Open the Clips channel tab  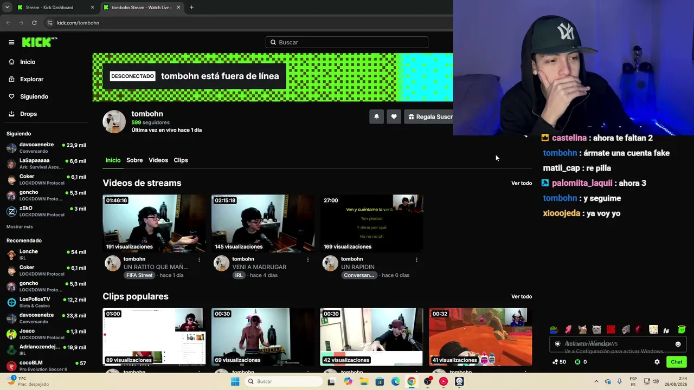click(x=181, y=160)
